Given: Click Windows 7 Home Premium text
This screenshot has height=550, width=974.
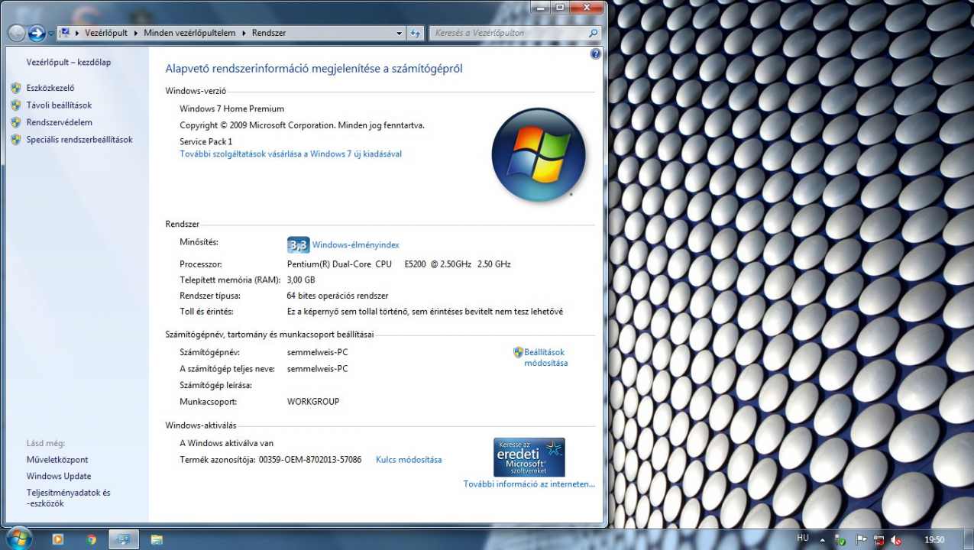Looking at the screenshot, I should (x=231, y=109).
